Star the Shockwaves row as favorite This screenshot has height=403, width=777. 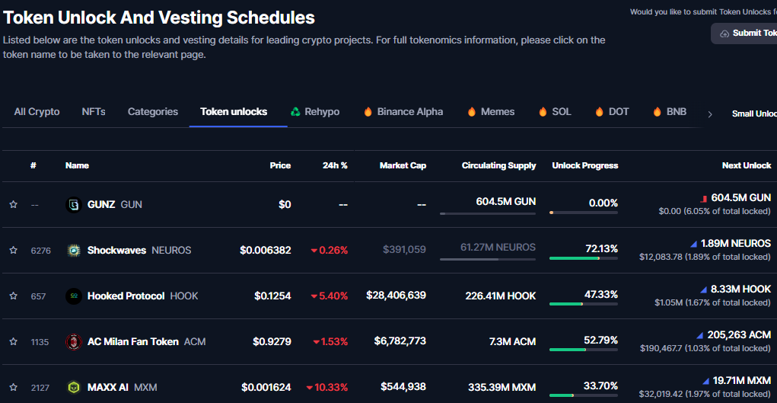coord(14,250)
